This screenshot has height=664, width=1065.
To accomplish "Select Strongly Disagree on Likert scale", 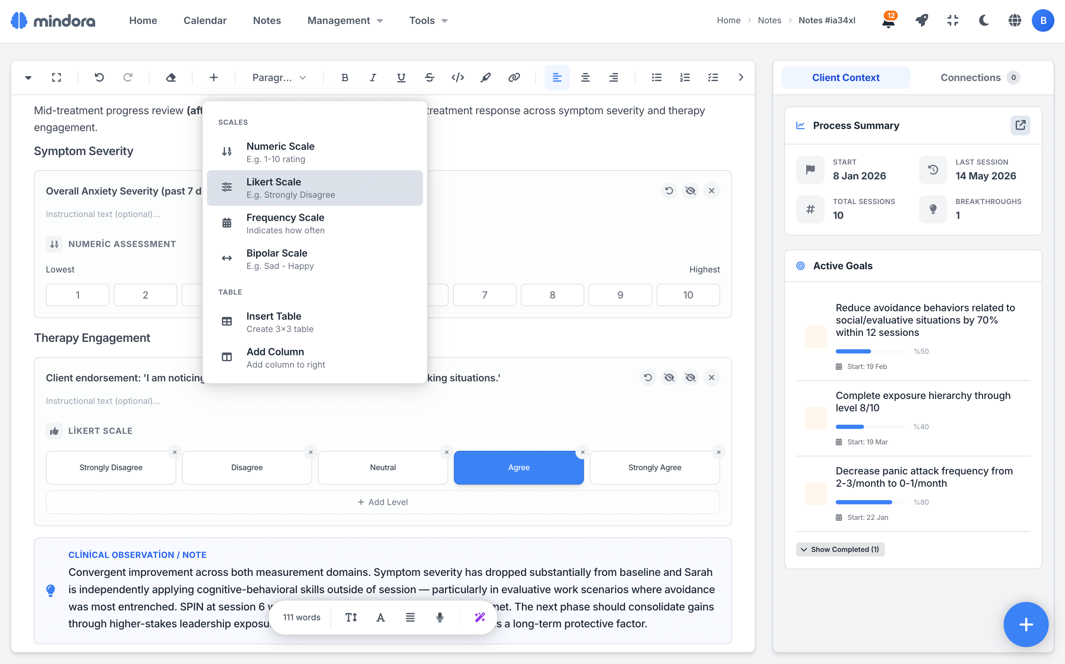I will click(x=111, y=468).
